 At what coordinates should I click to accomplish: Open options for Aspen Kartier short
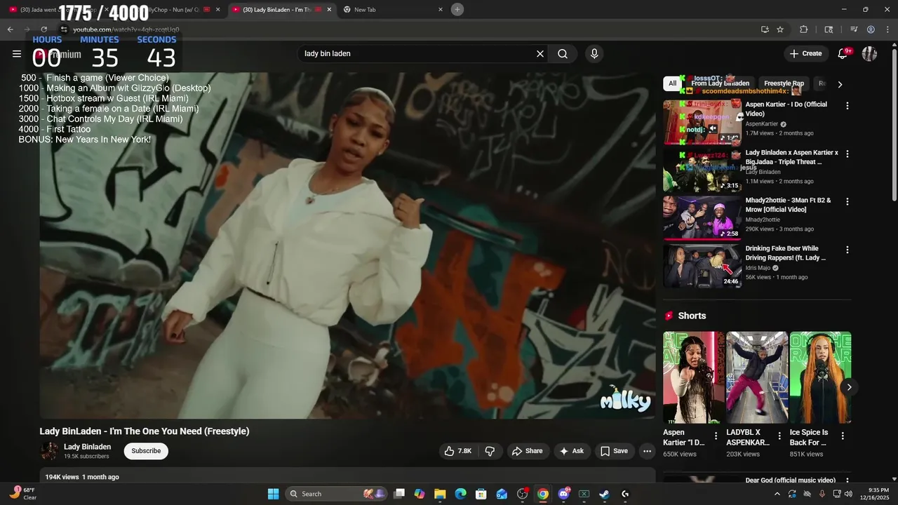tap(716, 436)
